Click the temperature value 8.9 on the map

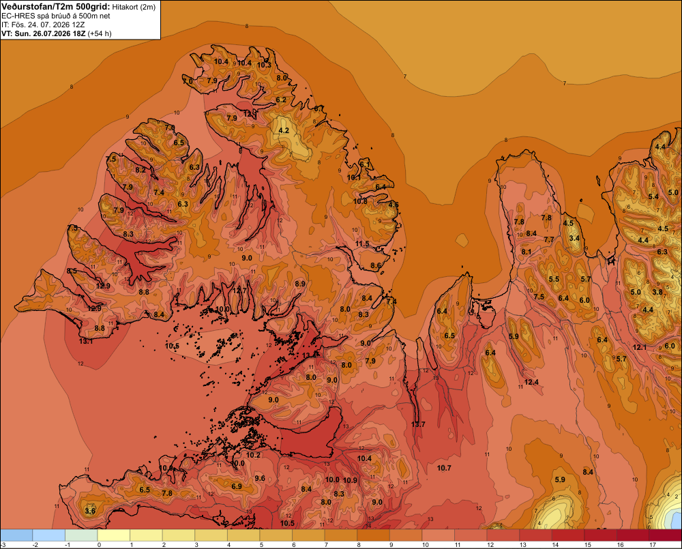[x=299, y=284]
